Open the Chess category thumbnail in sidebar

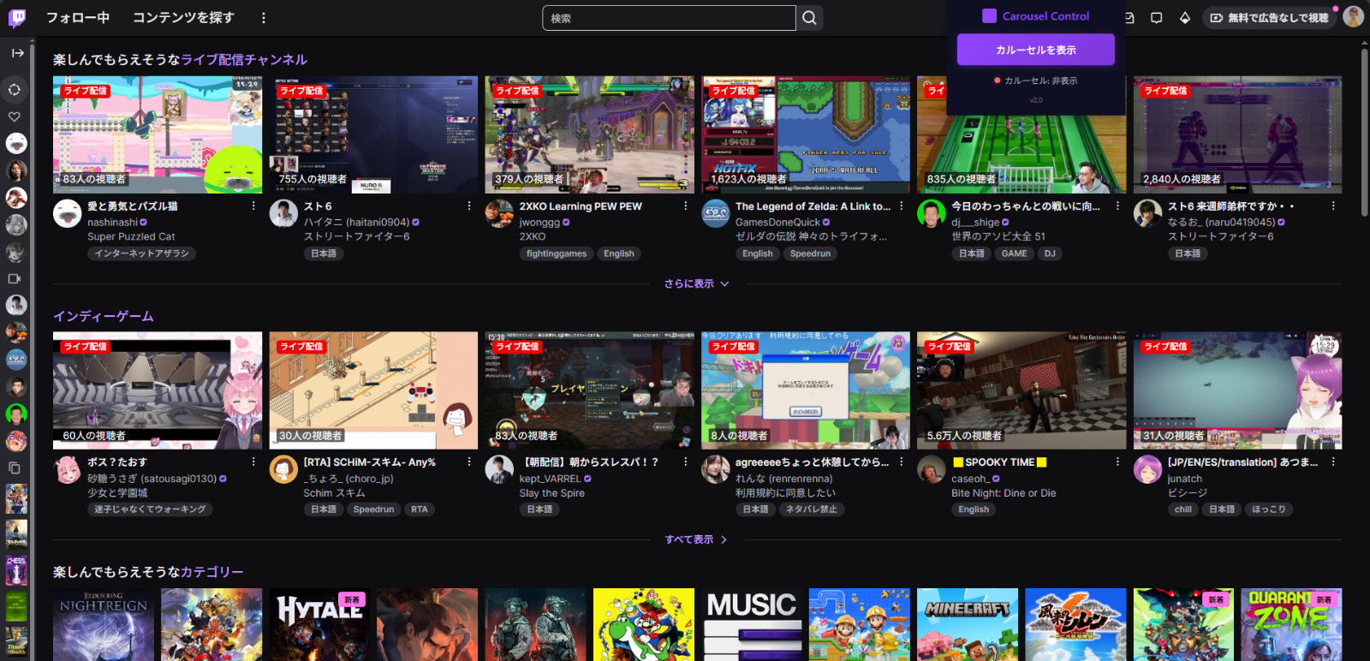[16, 570]
